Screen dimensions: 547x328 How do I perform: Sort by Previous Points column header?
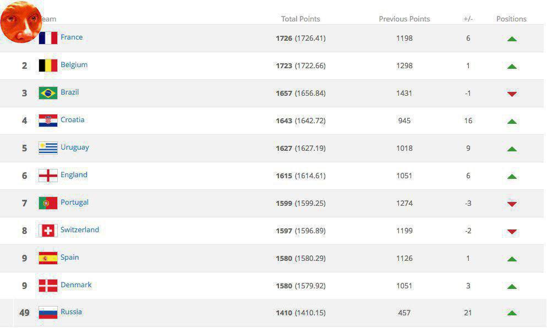tap(404, 19)
